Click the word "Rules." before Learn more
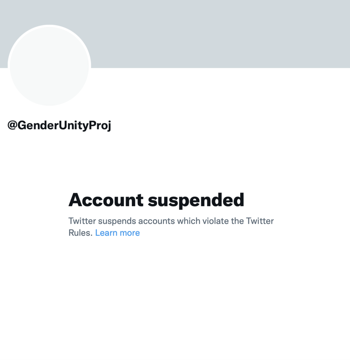 pos(81,233)
